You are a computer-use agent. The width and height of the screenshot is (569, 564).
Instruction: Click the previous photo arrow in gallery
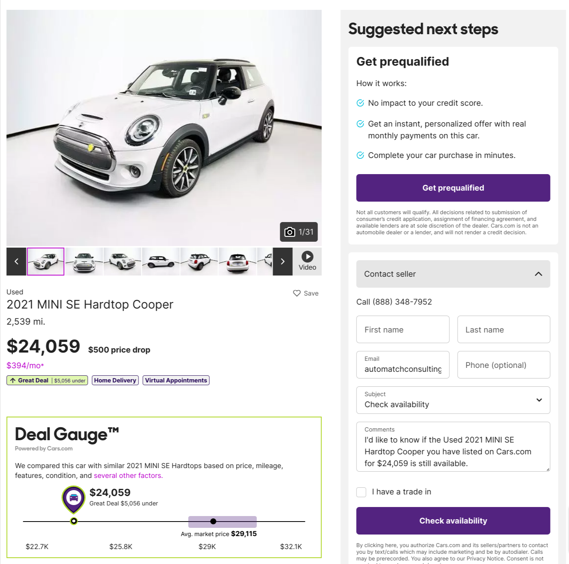[16, 261]
